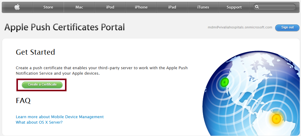Sign out of the portal
The height and width of the screenshot is (136, 301).
pyautogui.click(x=287, y=28)
